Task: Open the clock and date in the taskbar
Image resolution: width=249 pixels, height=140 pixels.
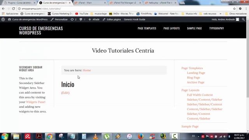Action: tap(239, 136)
